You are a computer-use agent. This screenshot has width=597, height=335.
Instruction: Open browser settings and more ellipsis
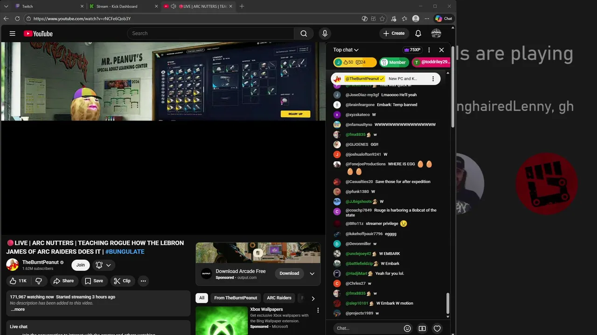tap(427, 19)
